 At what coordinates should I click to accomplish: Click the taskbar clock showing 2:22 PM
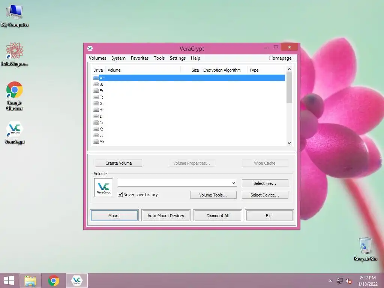[x=367, y=280]
